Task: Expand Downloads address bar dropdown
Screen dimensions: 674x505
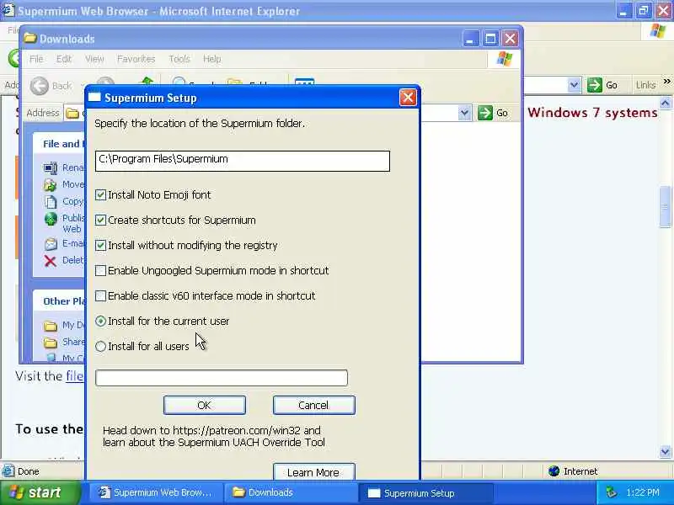Action: (464, 114)
